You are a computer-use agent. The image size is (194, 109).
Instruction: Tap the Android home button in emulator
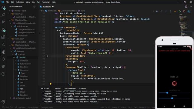point(174,106)
